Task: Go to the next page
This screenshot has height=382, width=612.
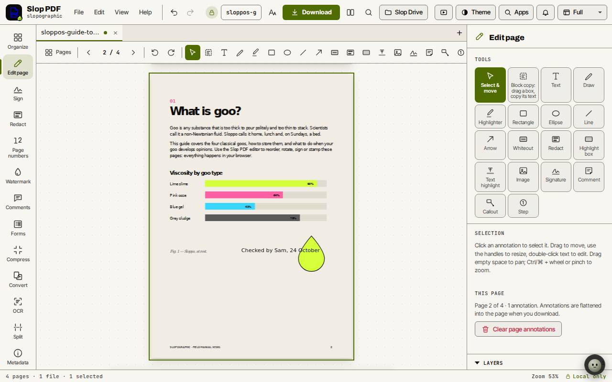Action: [x=133, y=53]
